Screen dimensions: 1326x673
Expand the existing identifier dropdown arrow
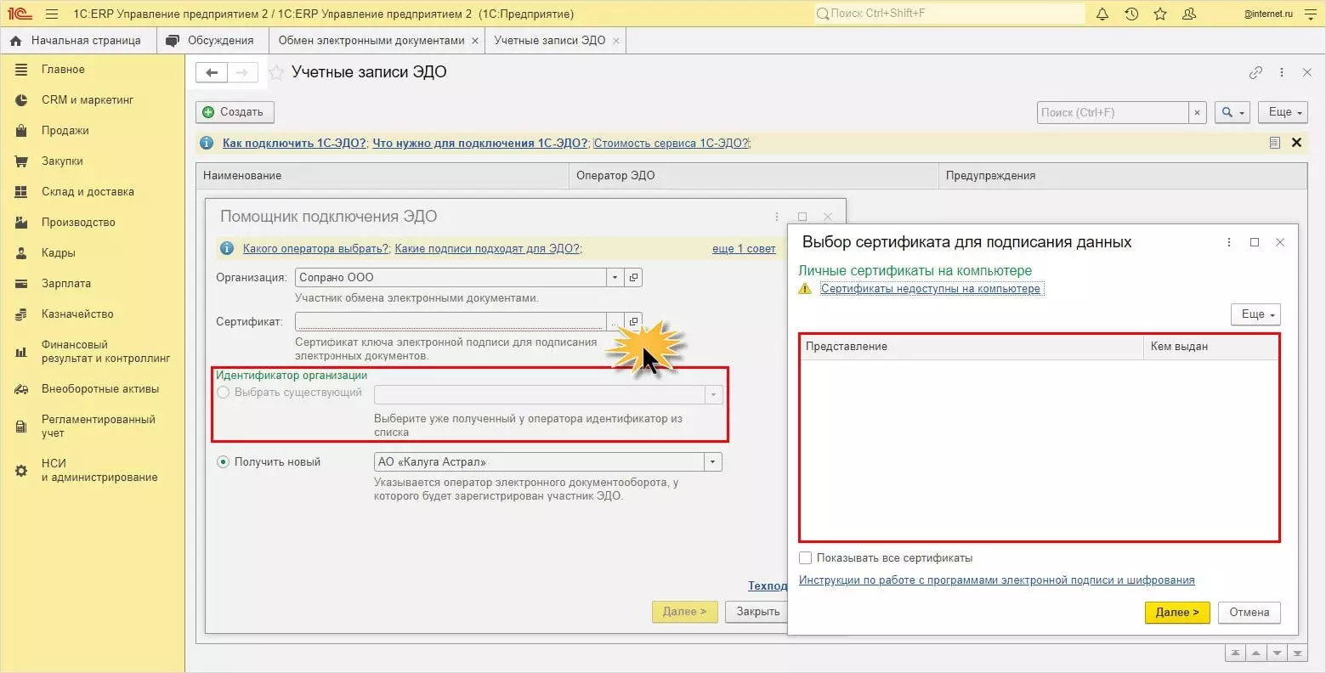click(714, 394)
